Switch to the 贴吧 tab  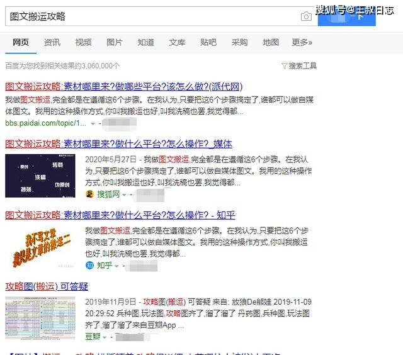tap(208, 42)
